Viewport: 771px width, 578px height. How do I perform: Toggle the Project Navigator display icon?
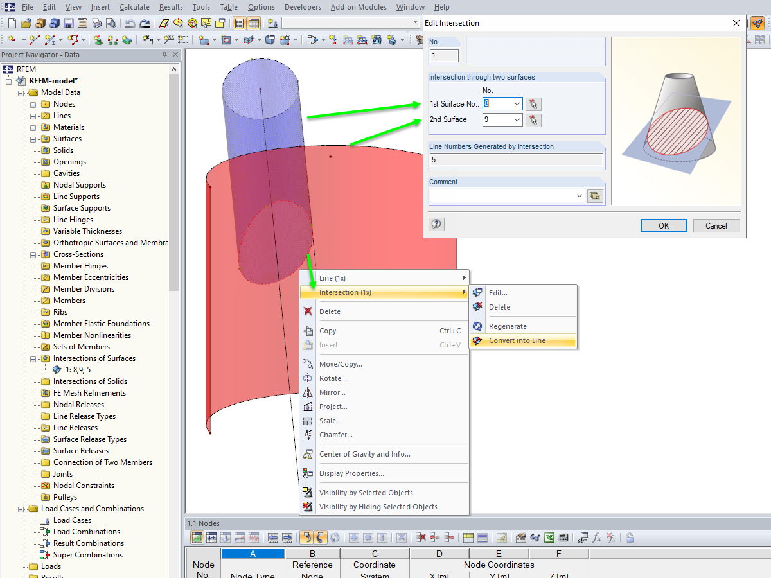point(239,23)
